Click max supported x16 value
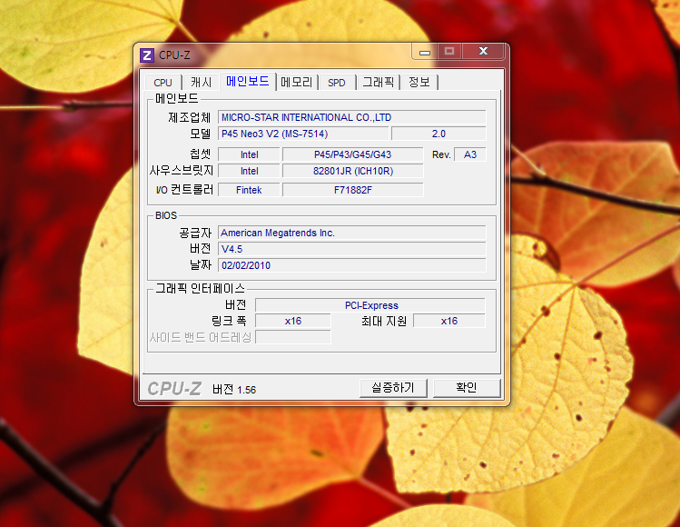 click(x=449, y=321)
